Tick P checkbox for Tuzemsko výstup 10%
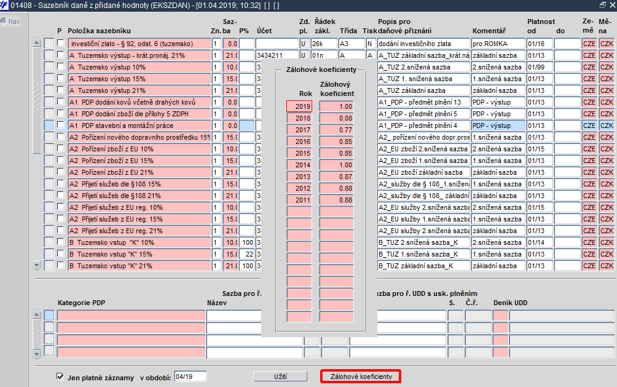617x387 pixels. coord(60,67)
